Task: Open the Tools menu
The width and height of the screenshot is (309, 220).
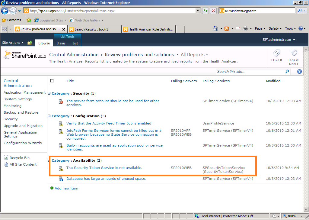Action: [x=290, y=29]
